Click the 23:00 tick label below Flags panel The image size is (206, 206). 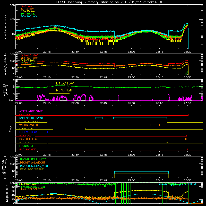(x=131, y=155)
